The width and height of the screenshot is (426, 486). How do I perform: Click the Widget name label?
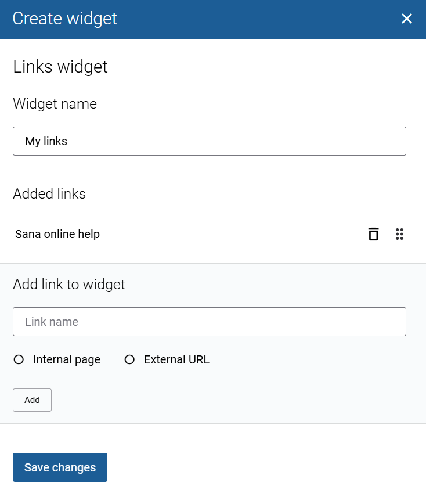[55, 104]
